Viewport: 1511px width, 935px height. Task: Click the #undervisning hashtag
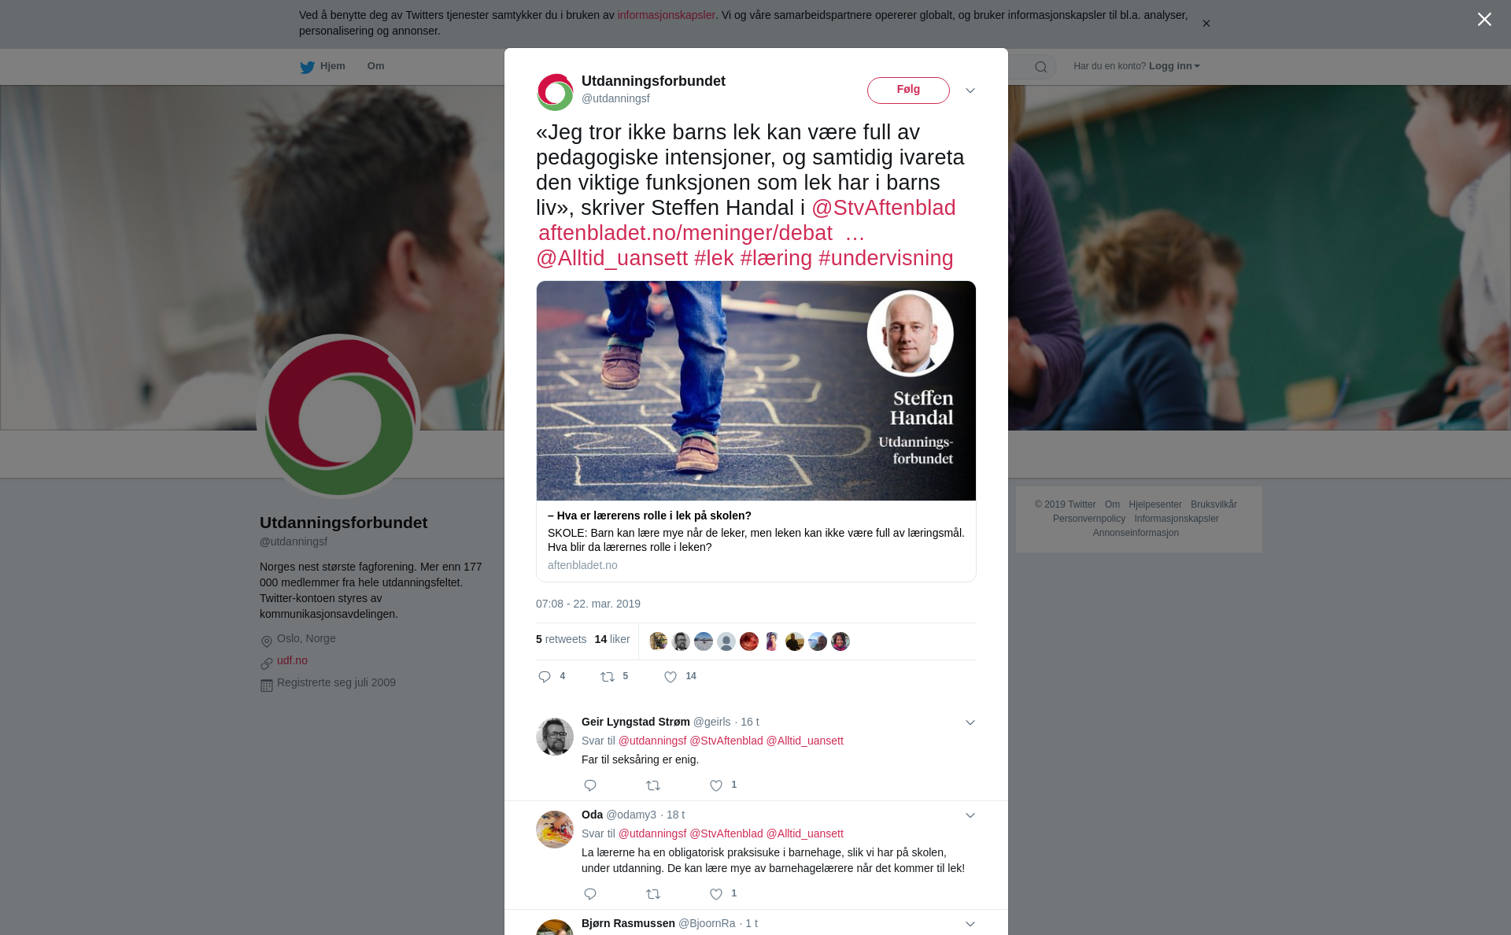click(x=885, y=258)
